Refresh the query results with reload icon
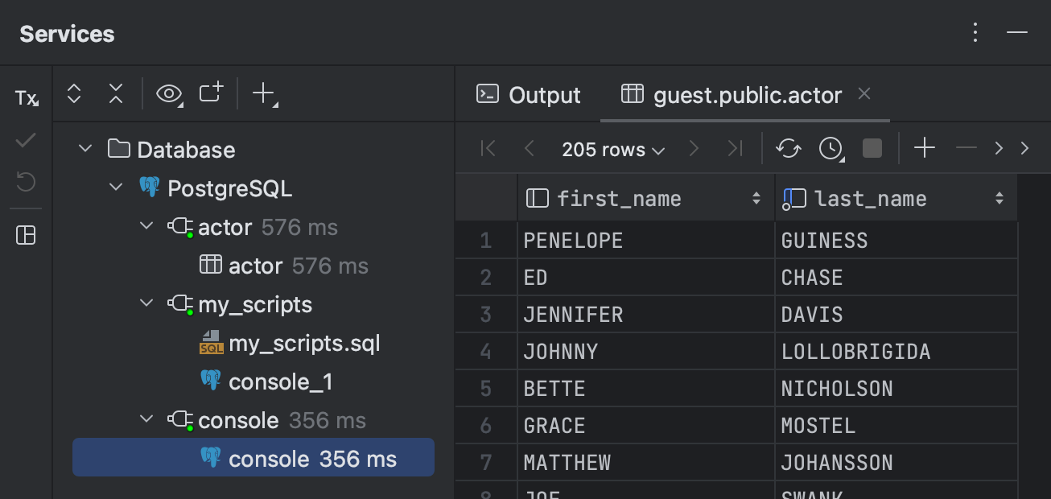The image size is (1051, 499). pyautogui.click(x=788, y=148)
